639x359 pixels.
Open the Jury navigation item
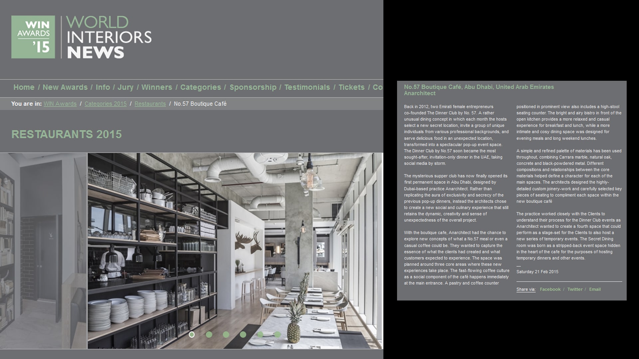pyautogui.click(x=125, y=87)
